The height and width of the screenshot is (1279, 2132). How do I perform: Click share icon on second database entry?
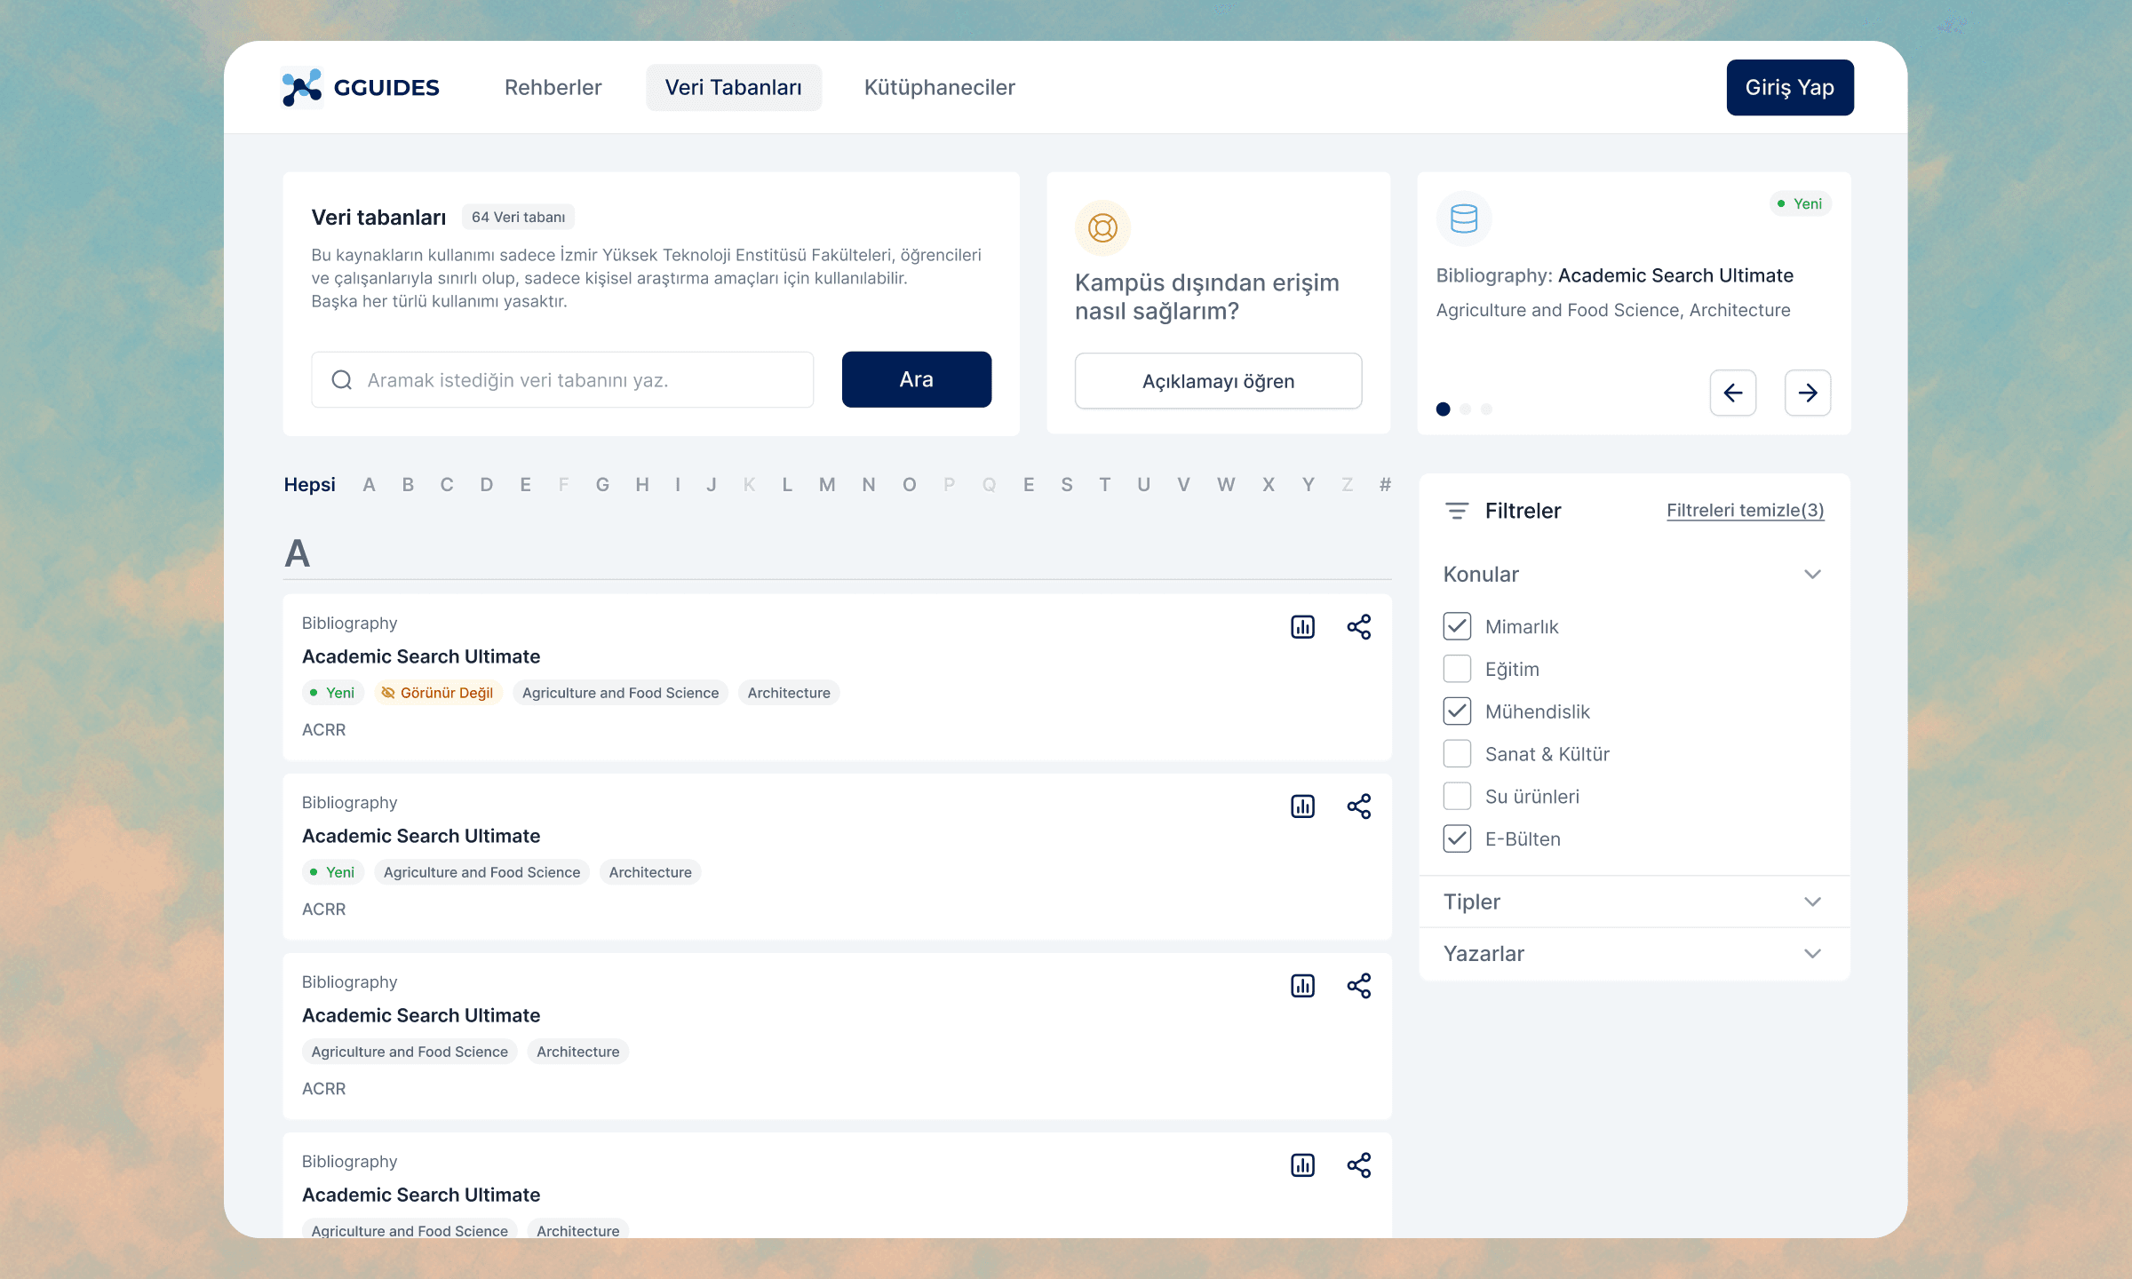1358,806
